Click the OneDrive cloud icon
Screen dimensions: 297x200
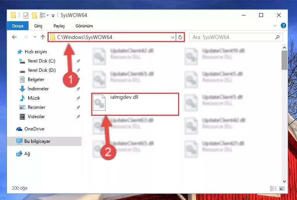click(x=19, y=129)
